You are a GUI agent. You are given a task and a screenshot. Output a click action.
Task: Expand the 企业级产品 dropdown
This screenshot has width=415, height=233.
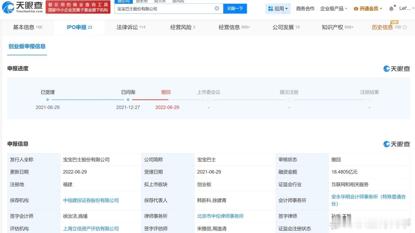tap(333, 9)
